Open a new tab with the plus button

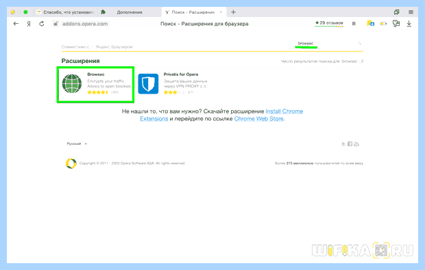coord(233,12)
